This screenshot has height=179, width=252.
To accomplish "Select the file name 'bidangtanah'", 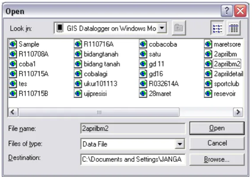I will point(101,54).
